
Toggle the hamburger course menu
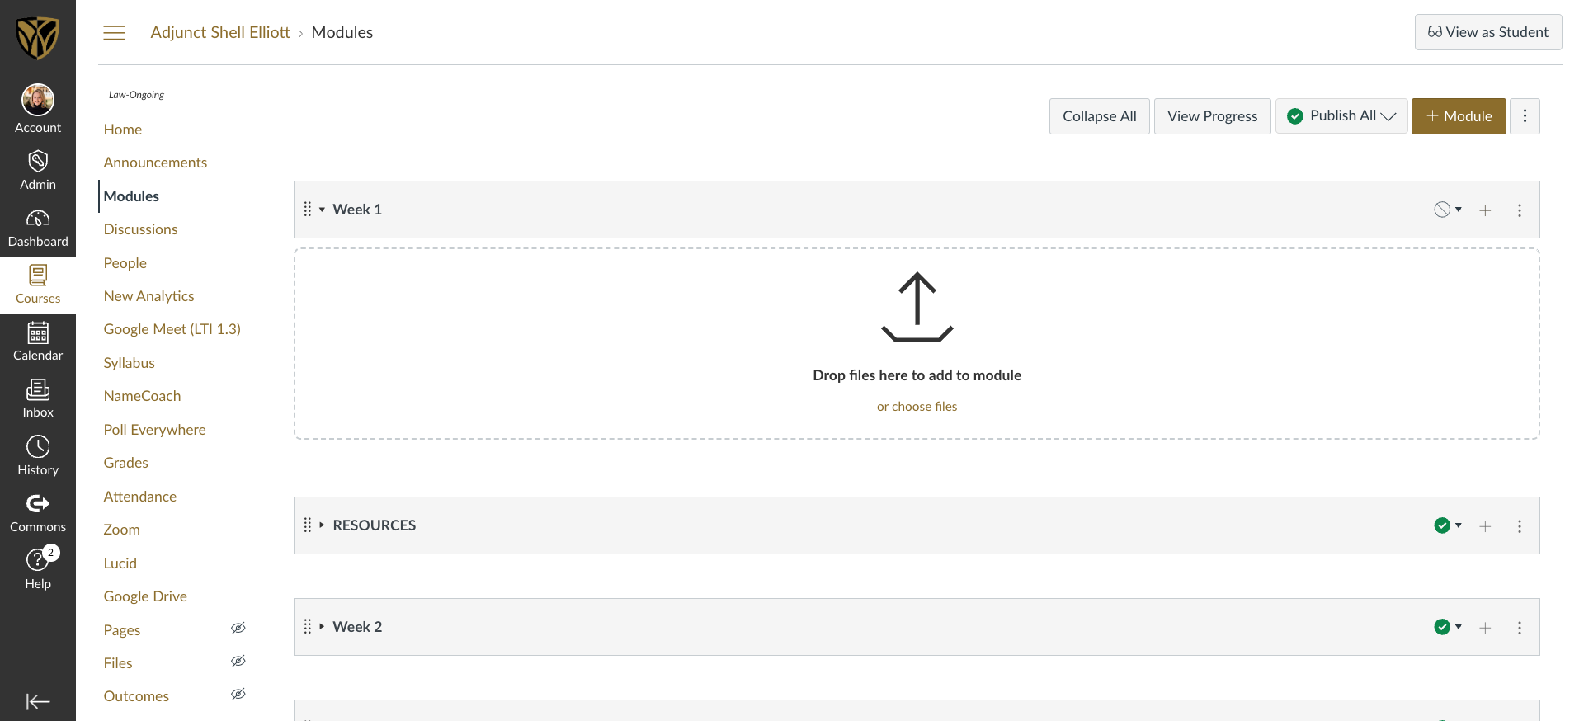pyautogui.click(x=115, y=33)
